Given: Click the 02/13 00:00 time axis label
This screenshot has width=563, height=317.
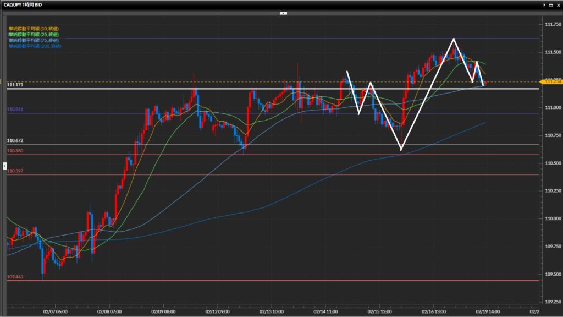Looking at the screenshot, I should coord(273,311).
